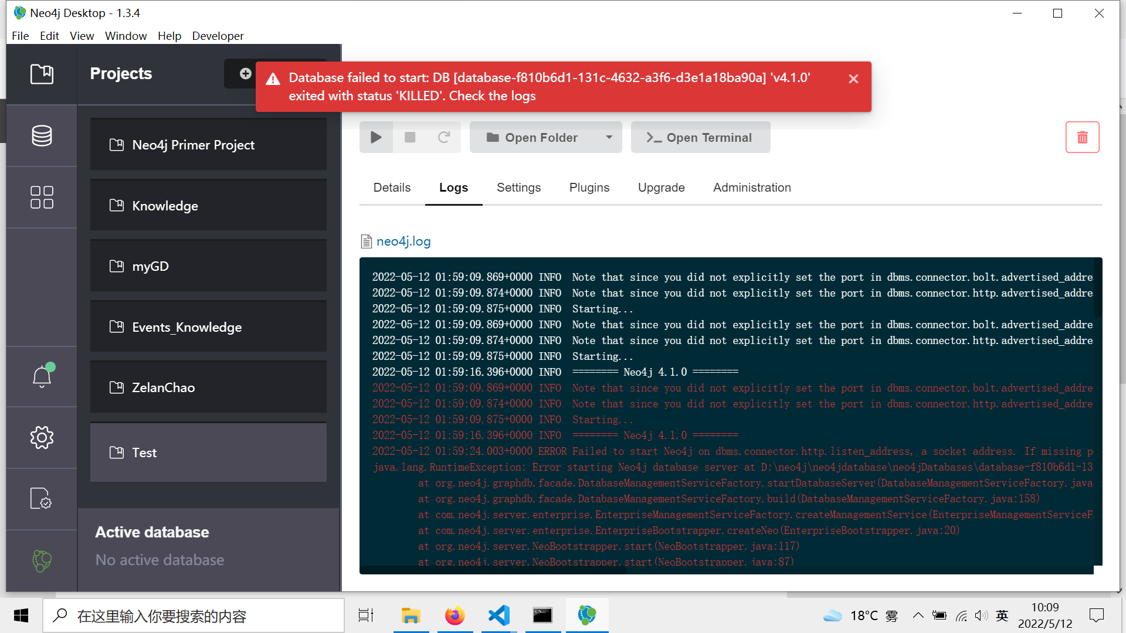Click the Windows taskbar search box

[x=194, y=615]
